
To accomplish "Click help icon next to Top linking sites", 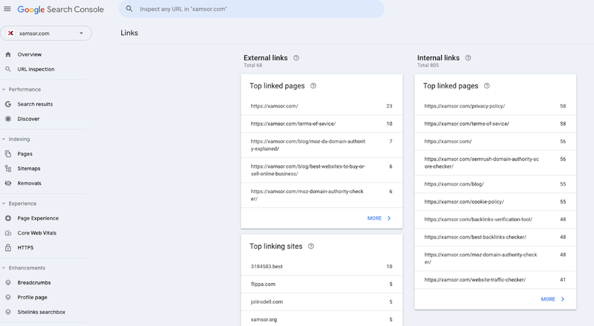I will click(310, 247).
